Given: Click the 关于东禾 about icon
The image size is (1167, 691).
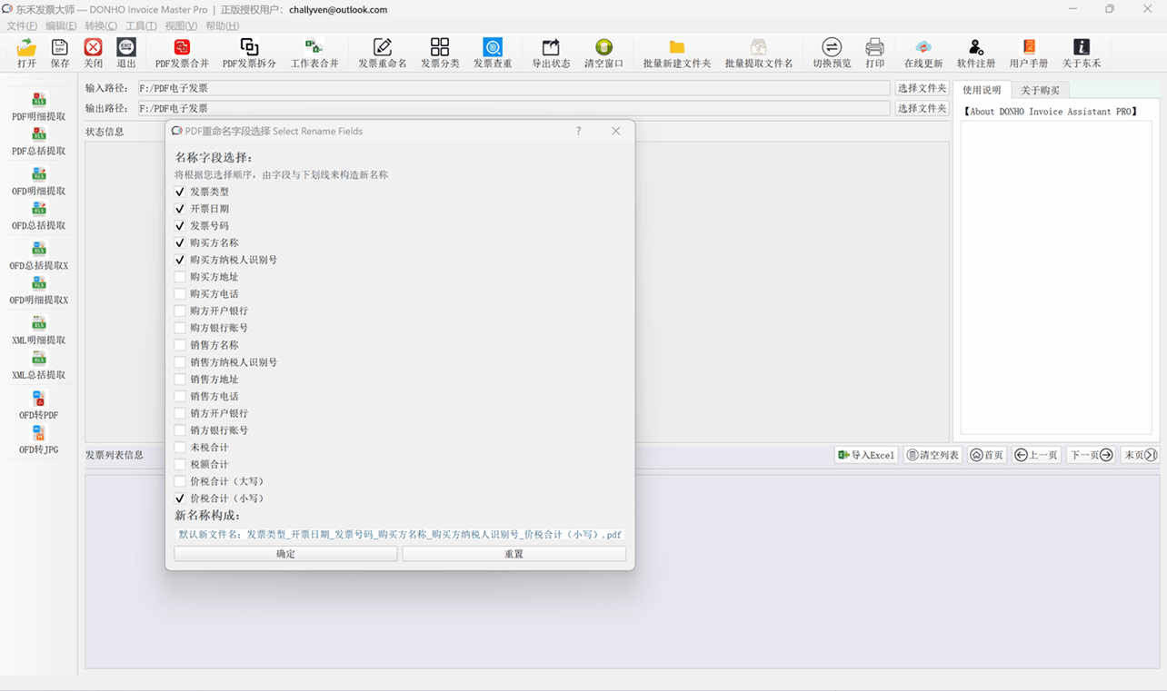Looking at the screenshot, I should [1082, 54].
